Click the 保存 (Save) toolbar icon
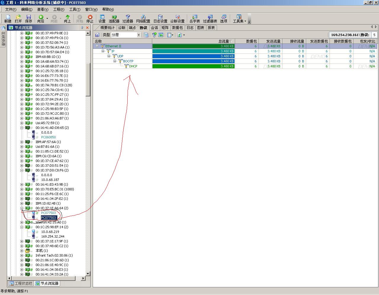 [28, 19]
